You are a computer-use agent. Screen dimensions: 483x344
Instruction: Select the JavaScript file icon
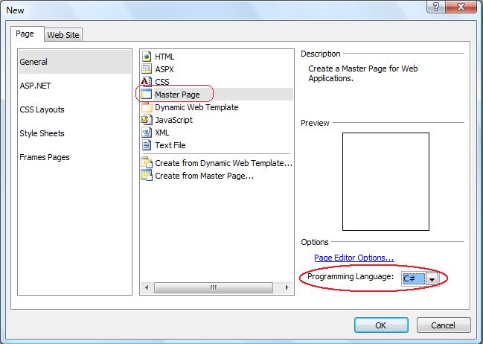(x=146, y=120)
